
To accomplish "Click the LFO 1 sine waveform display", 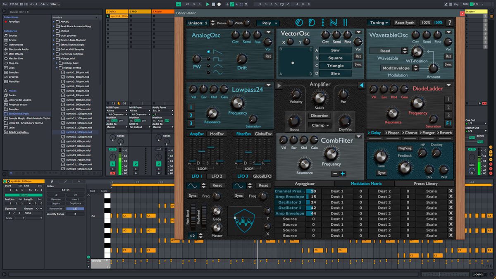I will 193,185.
